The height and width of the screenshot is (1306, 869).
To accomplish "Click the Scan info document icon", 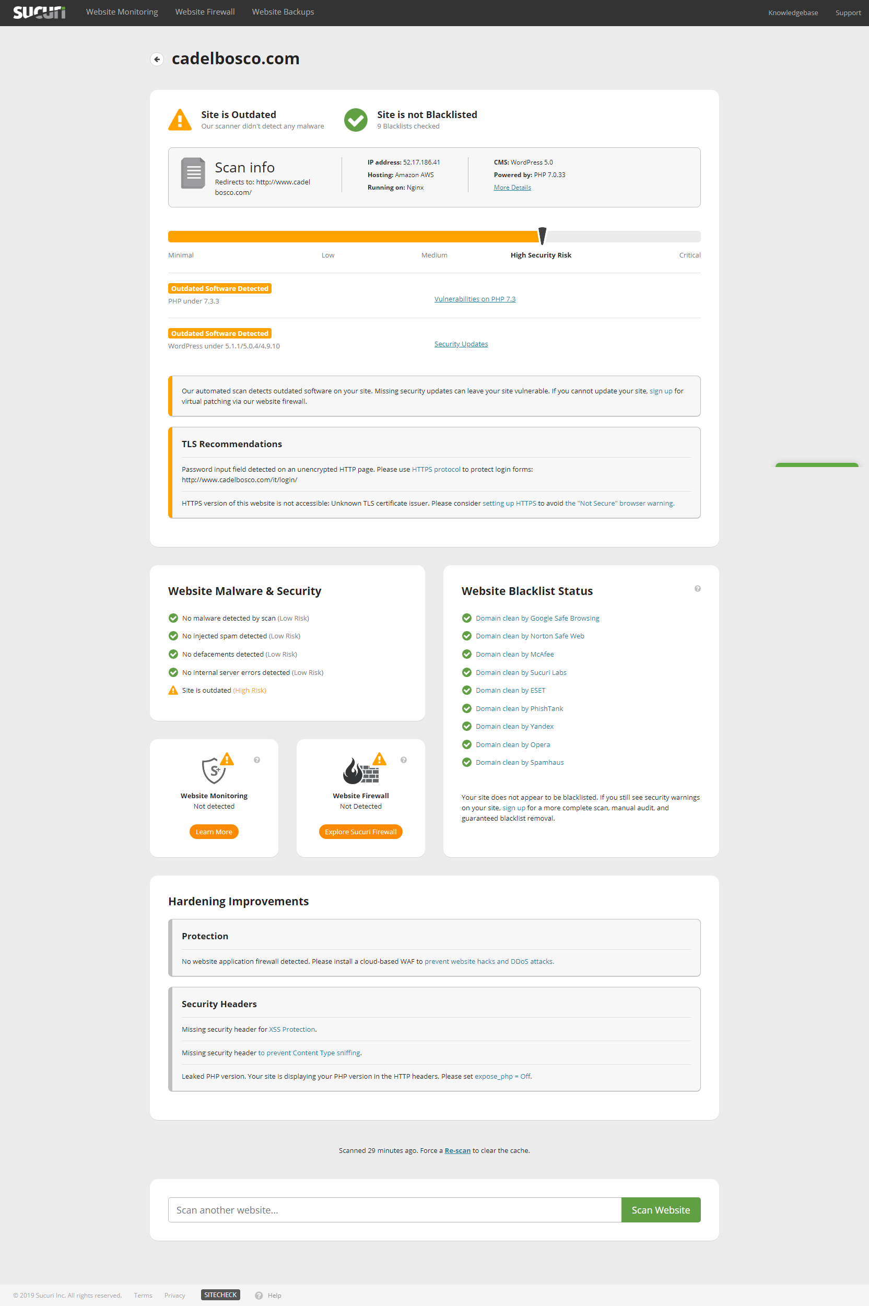I will pyautogui.click(x=193, y=173).
